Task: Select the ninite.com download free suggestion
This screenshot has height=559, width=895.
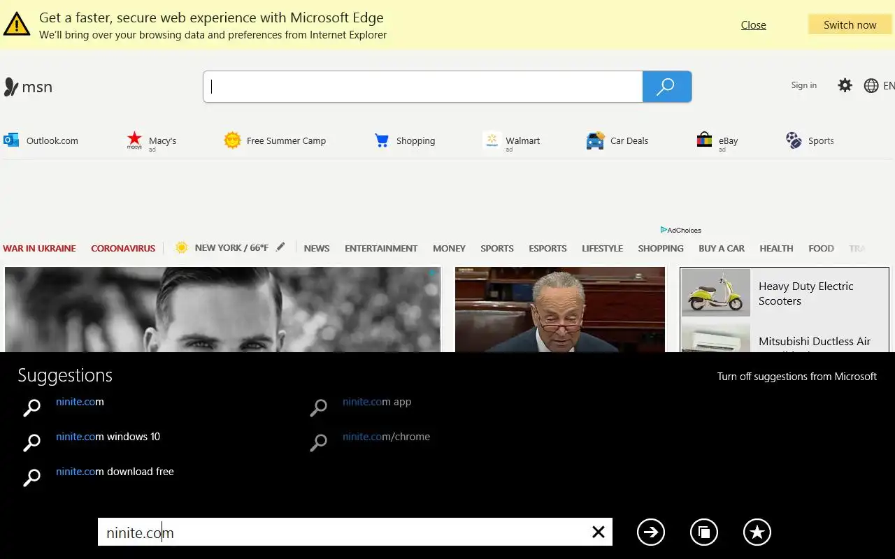Action: pyautogui.click(x=115, y=472)
